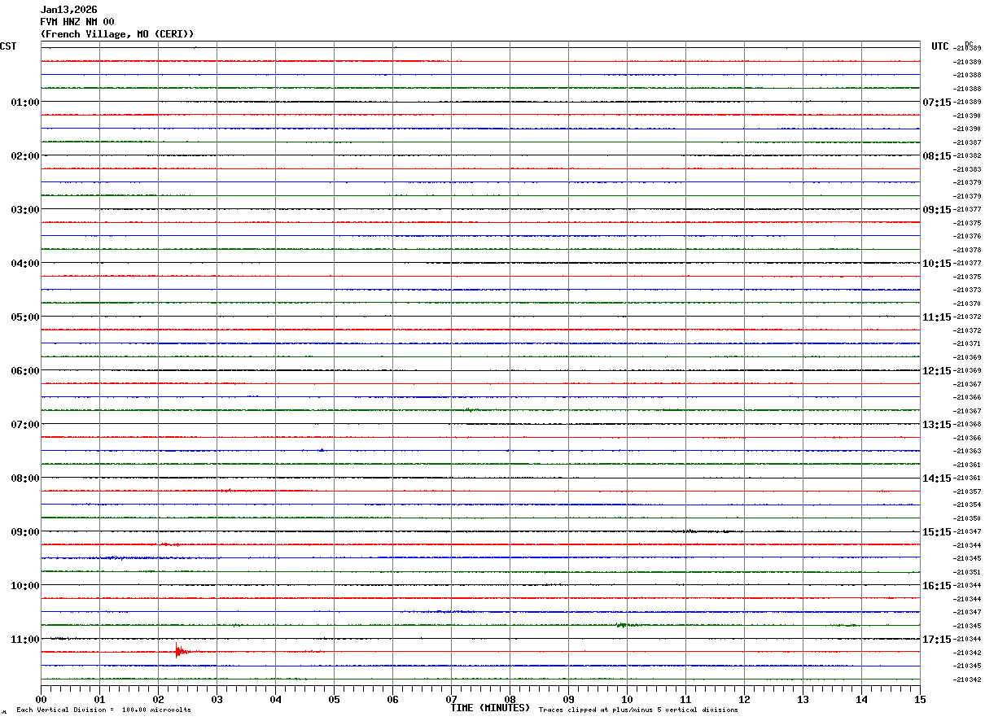Viewport: 985px width, 721px height.
Task: Click the DC offset value -210350
Action: coord(967,518)
